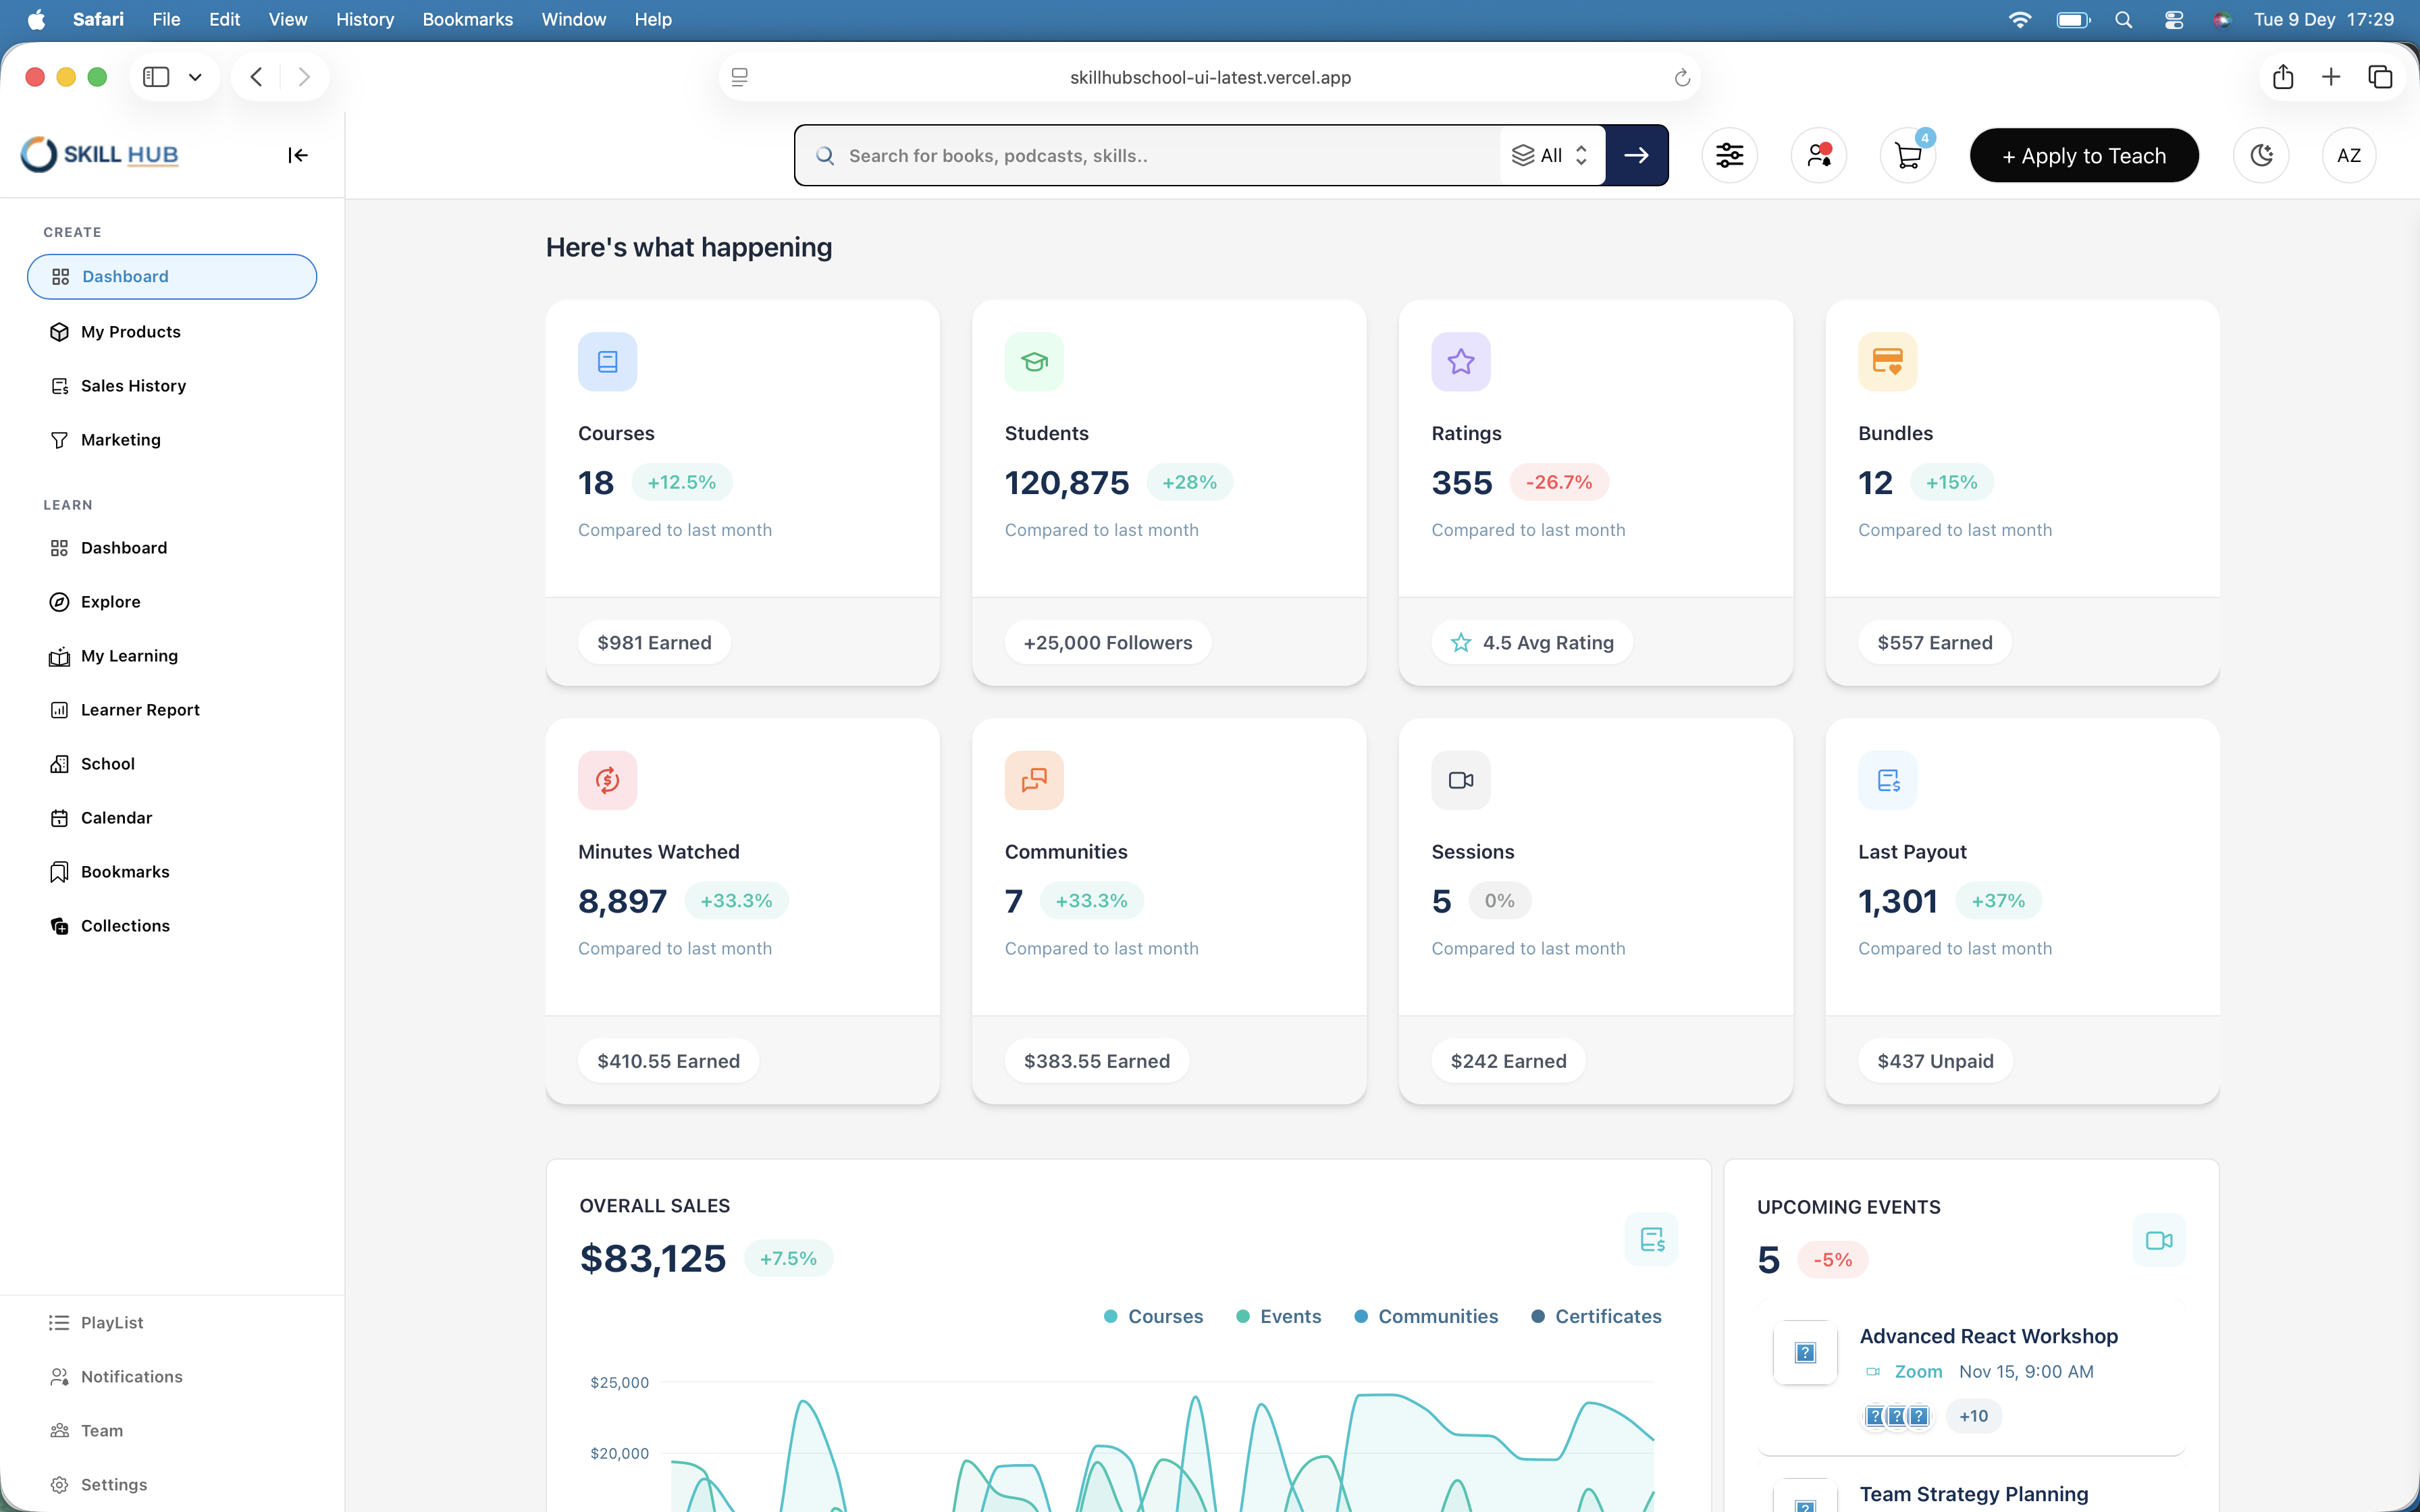Click the Communities legend color dot

1360,1316
